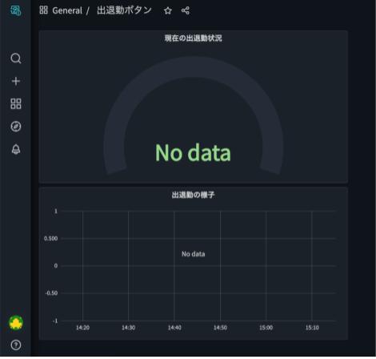Click the No data text in the graph

(194, 254)
